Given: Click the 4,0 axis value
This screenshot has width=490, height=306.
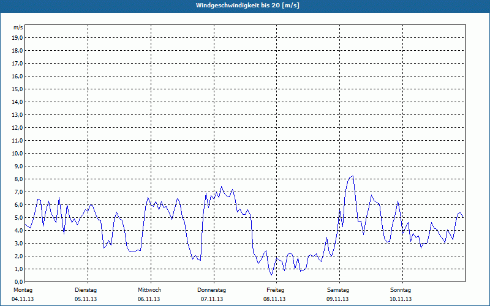Looking at the screenshot, I should pos(18,231).
